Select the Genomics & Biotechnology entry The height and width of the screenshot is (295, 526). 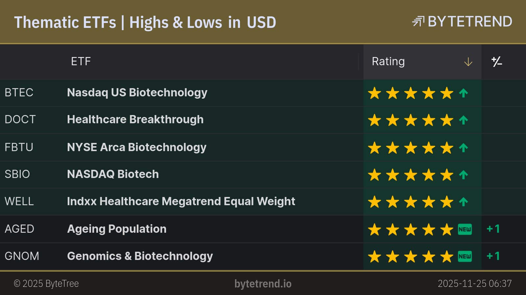point(140,256)
